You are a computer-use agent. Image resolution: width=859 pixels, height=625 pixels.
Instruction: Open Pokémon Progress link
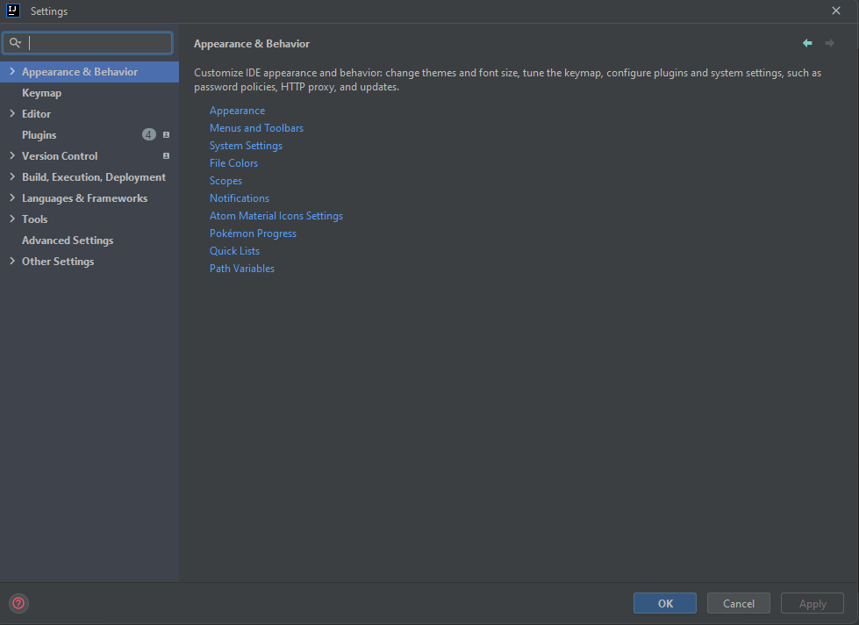pos(253,233)
